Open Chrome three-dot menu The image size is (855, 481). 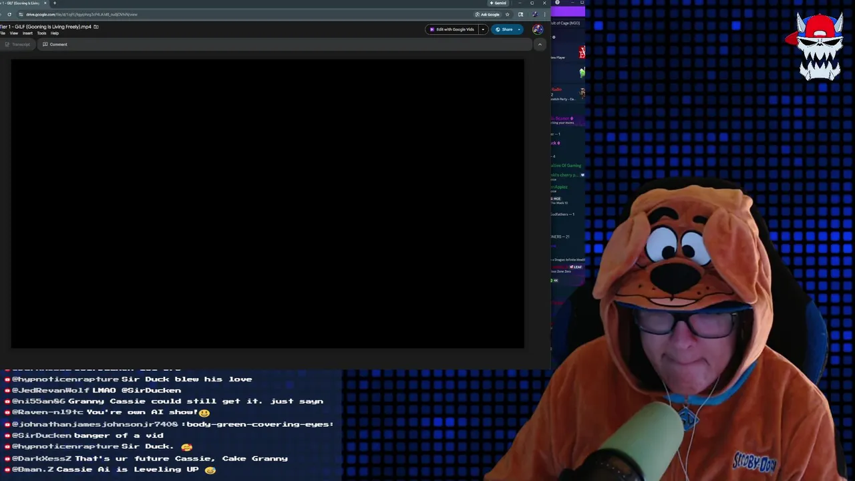point(544,15)
